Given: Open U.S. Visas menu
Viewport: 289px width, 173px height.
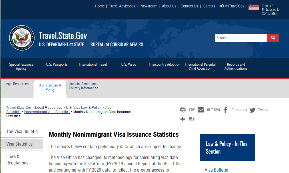Looking at the screenshot, I should click(129, 64).
